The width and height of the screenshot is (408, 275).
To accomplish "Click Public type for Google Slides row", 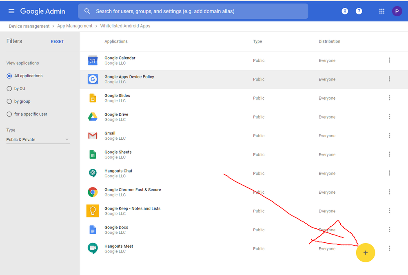I will (x=259, y=98).
